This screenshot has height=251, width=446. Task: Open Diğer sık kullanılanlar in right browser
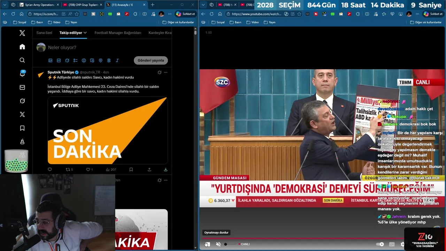pos(425,22)
